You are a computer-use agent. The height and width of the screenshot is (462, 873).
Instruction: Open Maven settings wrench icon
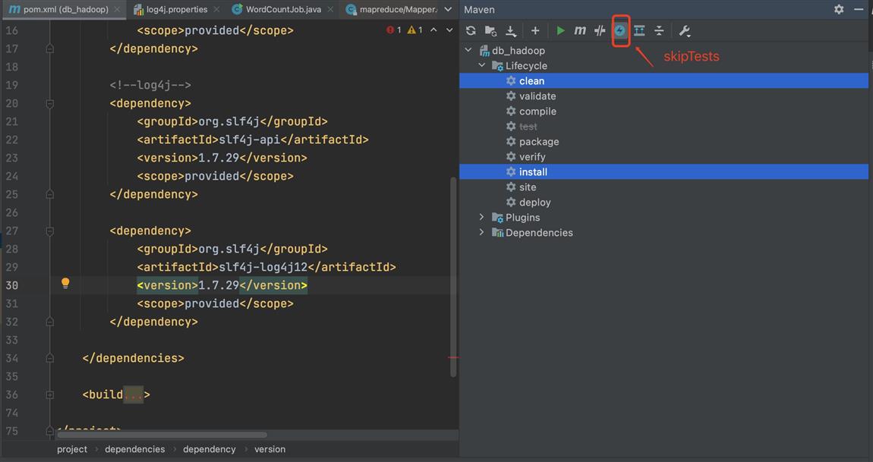pos(685,31)
